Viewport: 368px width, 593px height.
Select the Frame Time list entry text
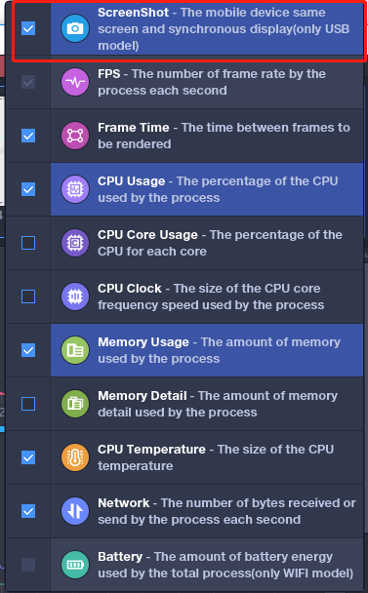click(224, 136)
